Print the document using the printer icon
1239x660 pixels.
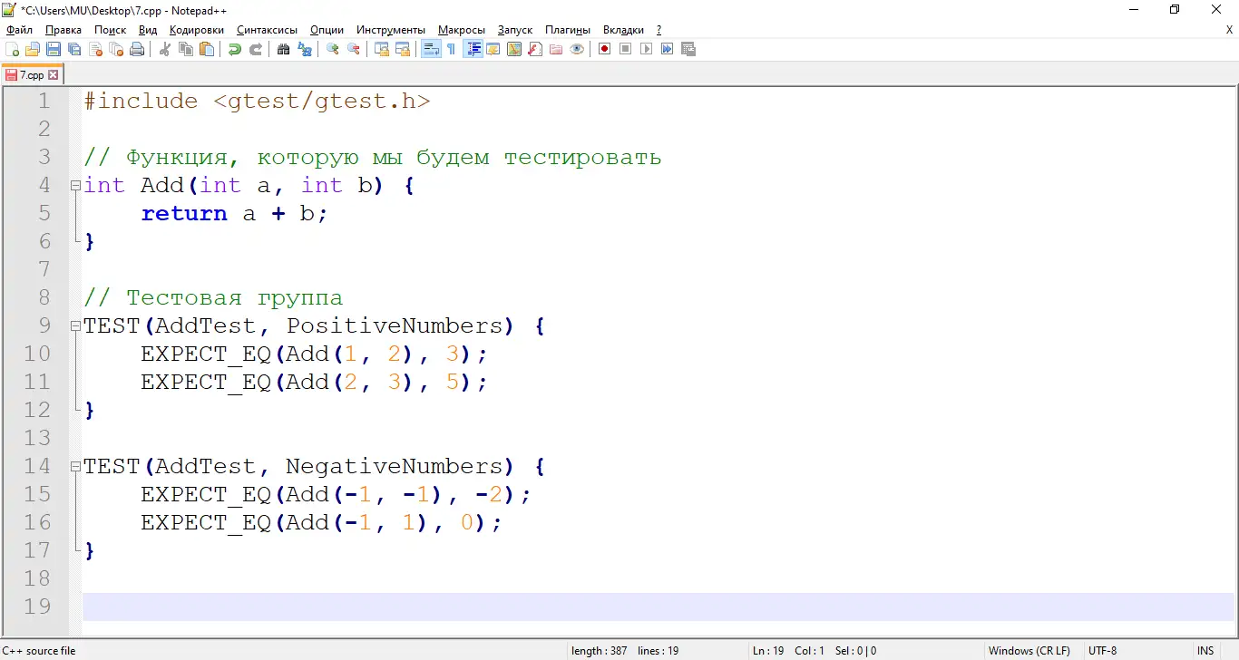137,49
